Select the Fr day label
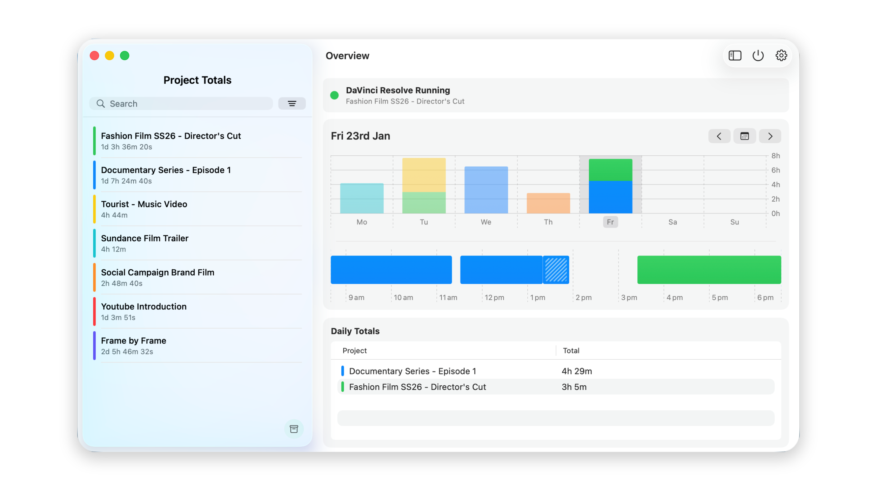877x487 pixels. pyautogui.click(x=610, y=222)
